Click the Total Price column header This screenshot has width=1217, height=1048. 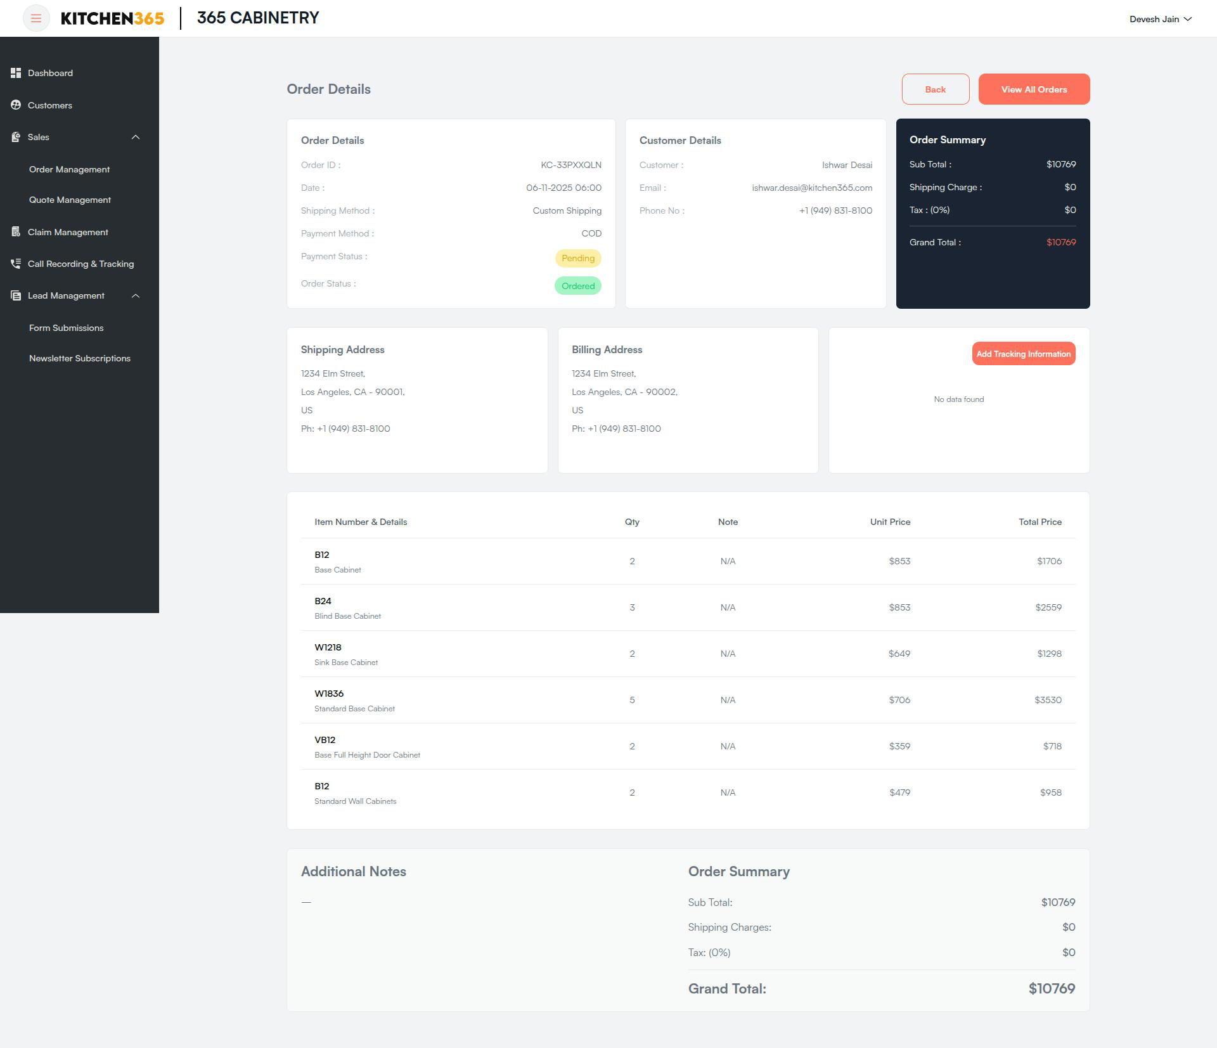1040,522
